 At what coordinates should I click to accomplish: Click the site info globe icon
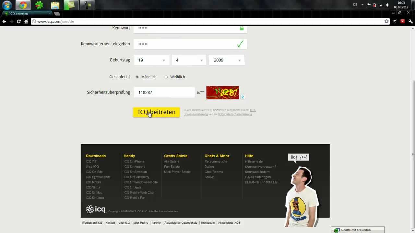[x=34, y=21]
